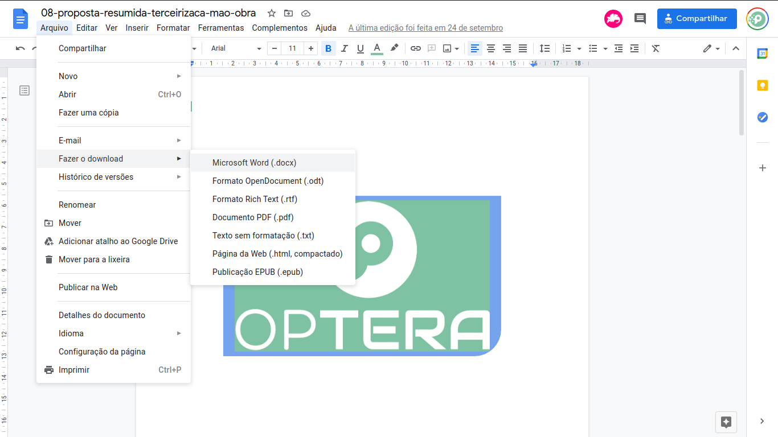Viewport: 778px width, 437px height.
Task: Expand the side panel with bottom chevron
Action: click(763, 421)
